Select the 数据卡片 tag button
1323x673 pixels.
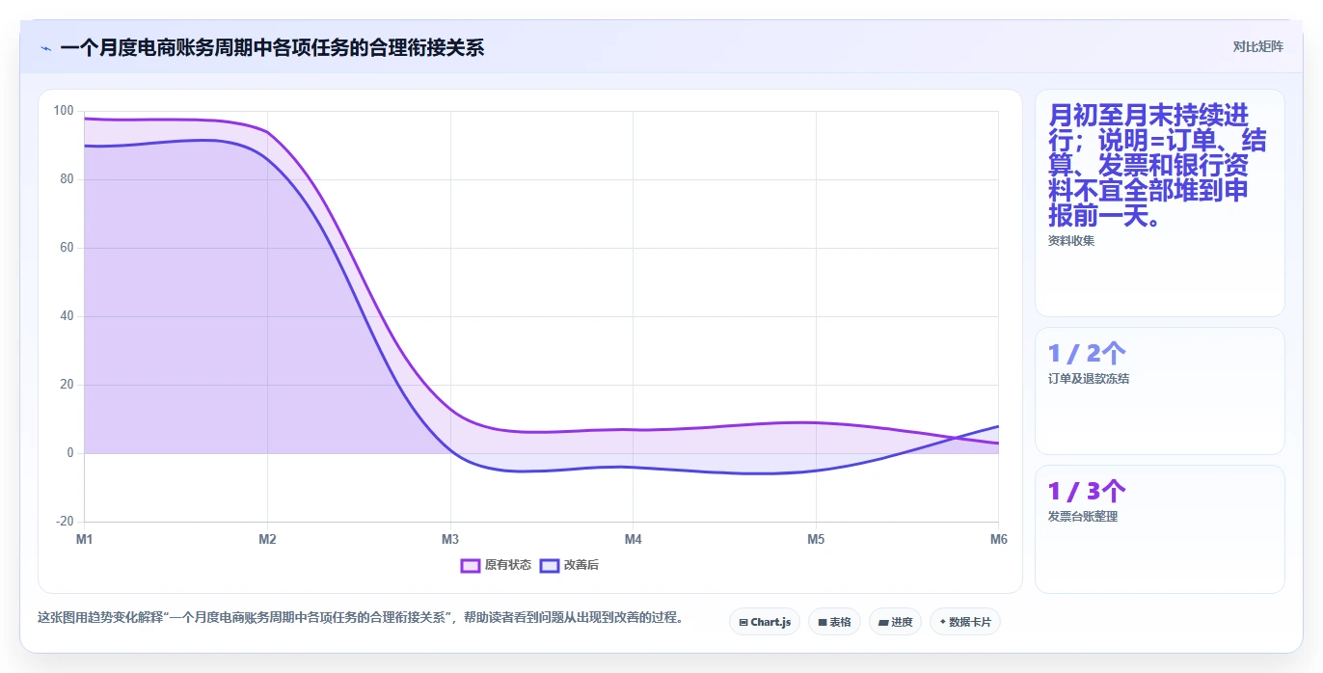(x=965, y=622)
